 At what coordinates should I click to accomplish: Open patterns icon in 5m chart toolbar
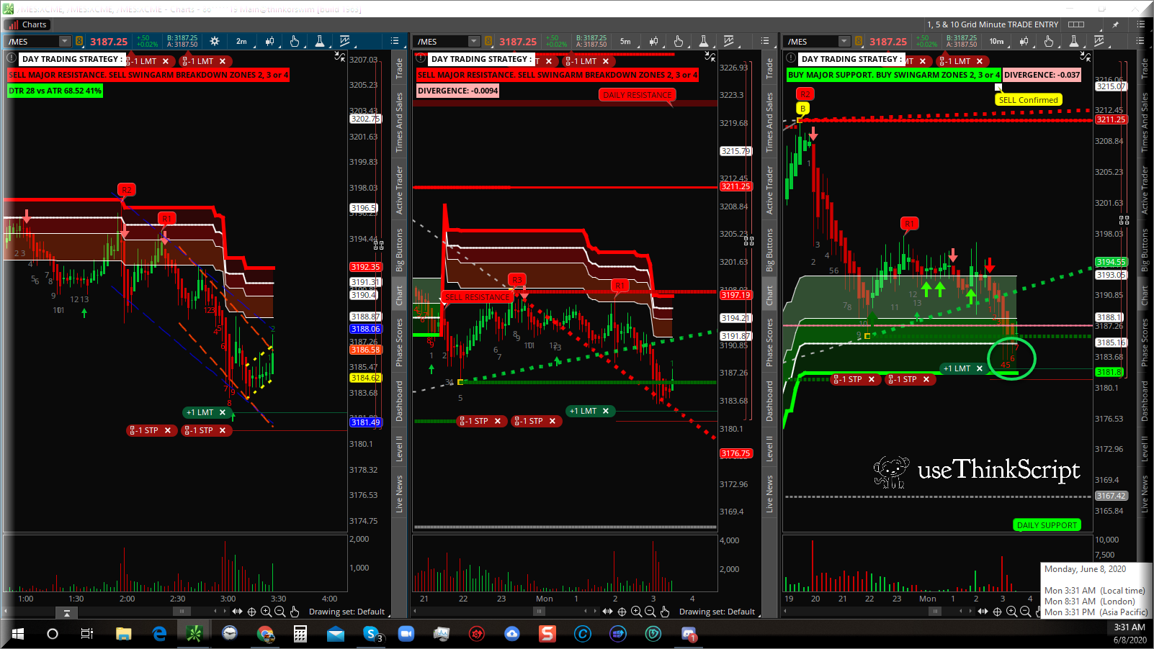pos(729,41)
